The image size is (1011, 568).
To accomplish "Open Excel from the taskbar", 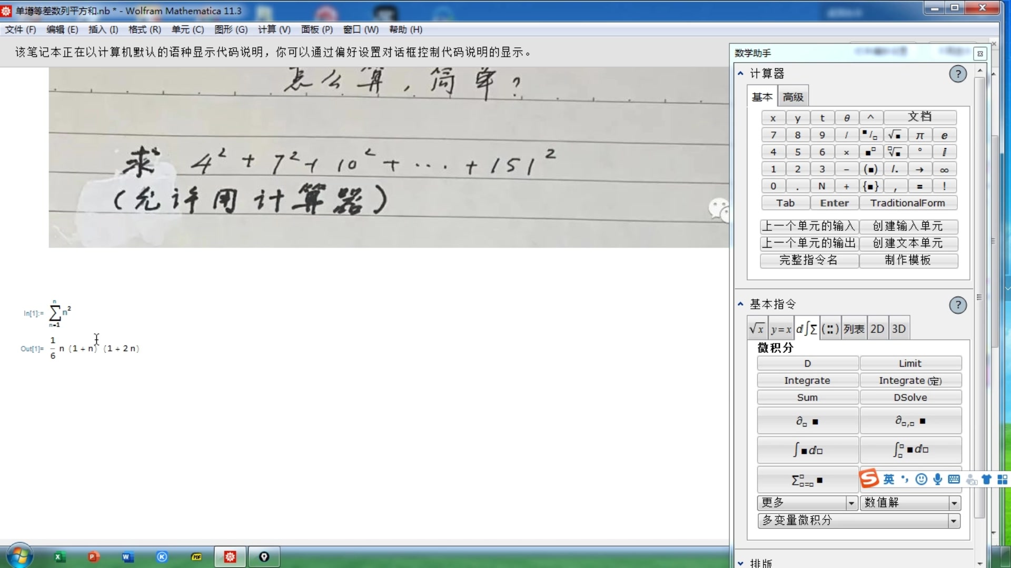I will [x=60, y=557].
